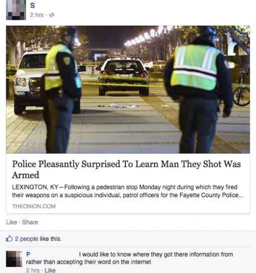
Task: Like the comment by P
Action: pyautogui.click(x=50, y=270)
